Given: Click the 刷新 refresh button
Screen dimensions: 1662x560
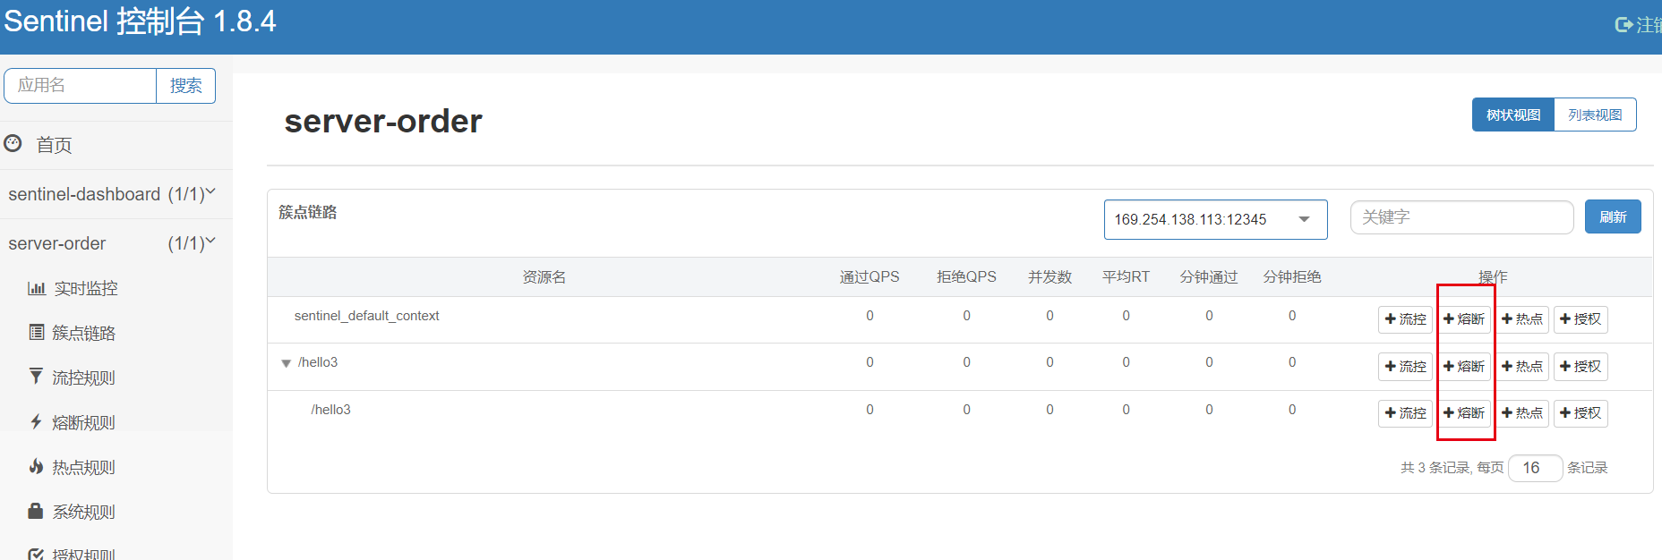Looking at the screenshot, I should point(1612,217).
